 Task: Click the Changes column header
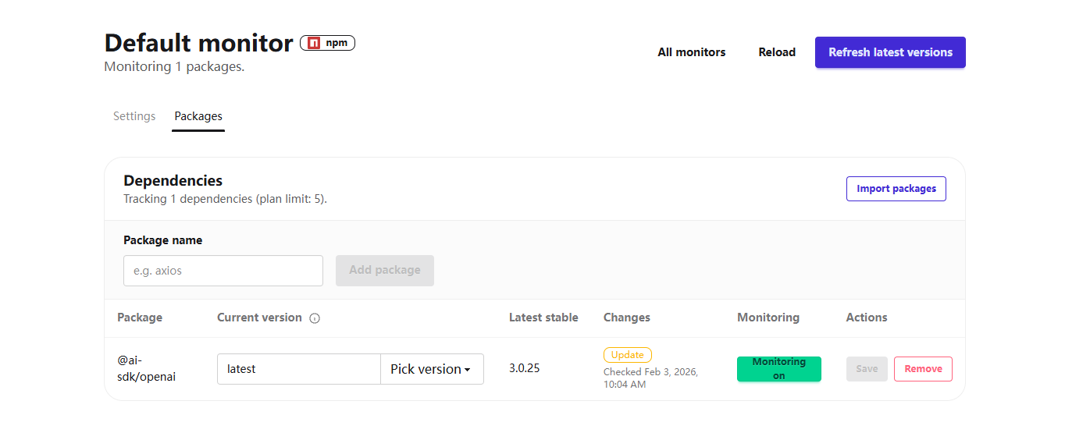pyautogui.click(x=627, y=318)
